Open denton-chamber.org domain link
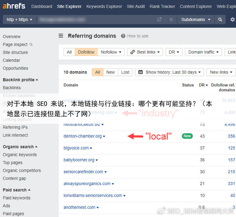236x217 pixels. point(83,136)
